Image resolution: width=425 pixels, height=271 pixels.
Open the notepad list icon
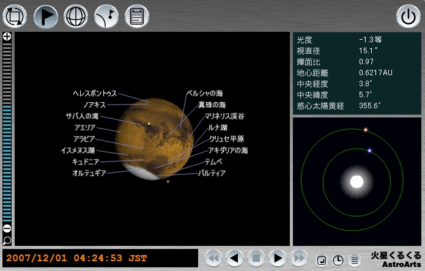(x=137, y=17)
